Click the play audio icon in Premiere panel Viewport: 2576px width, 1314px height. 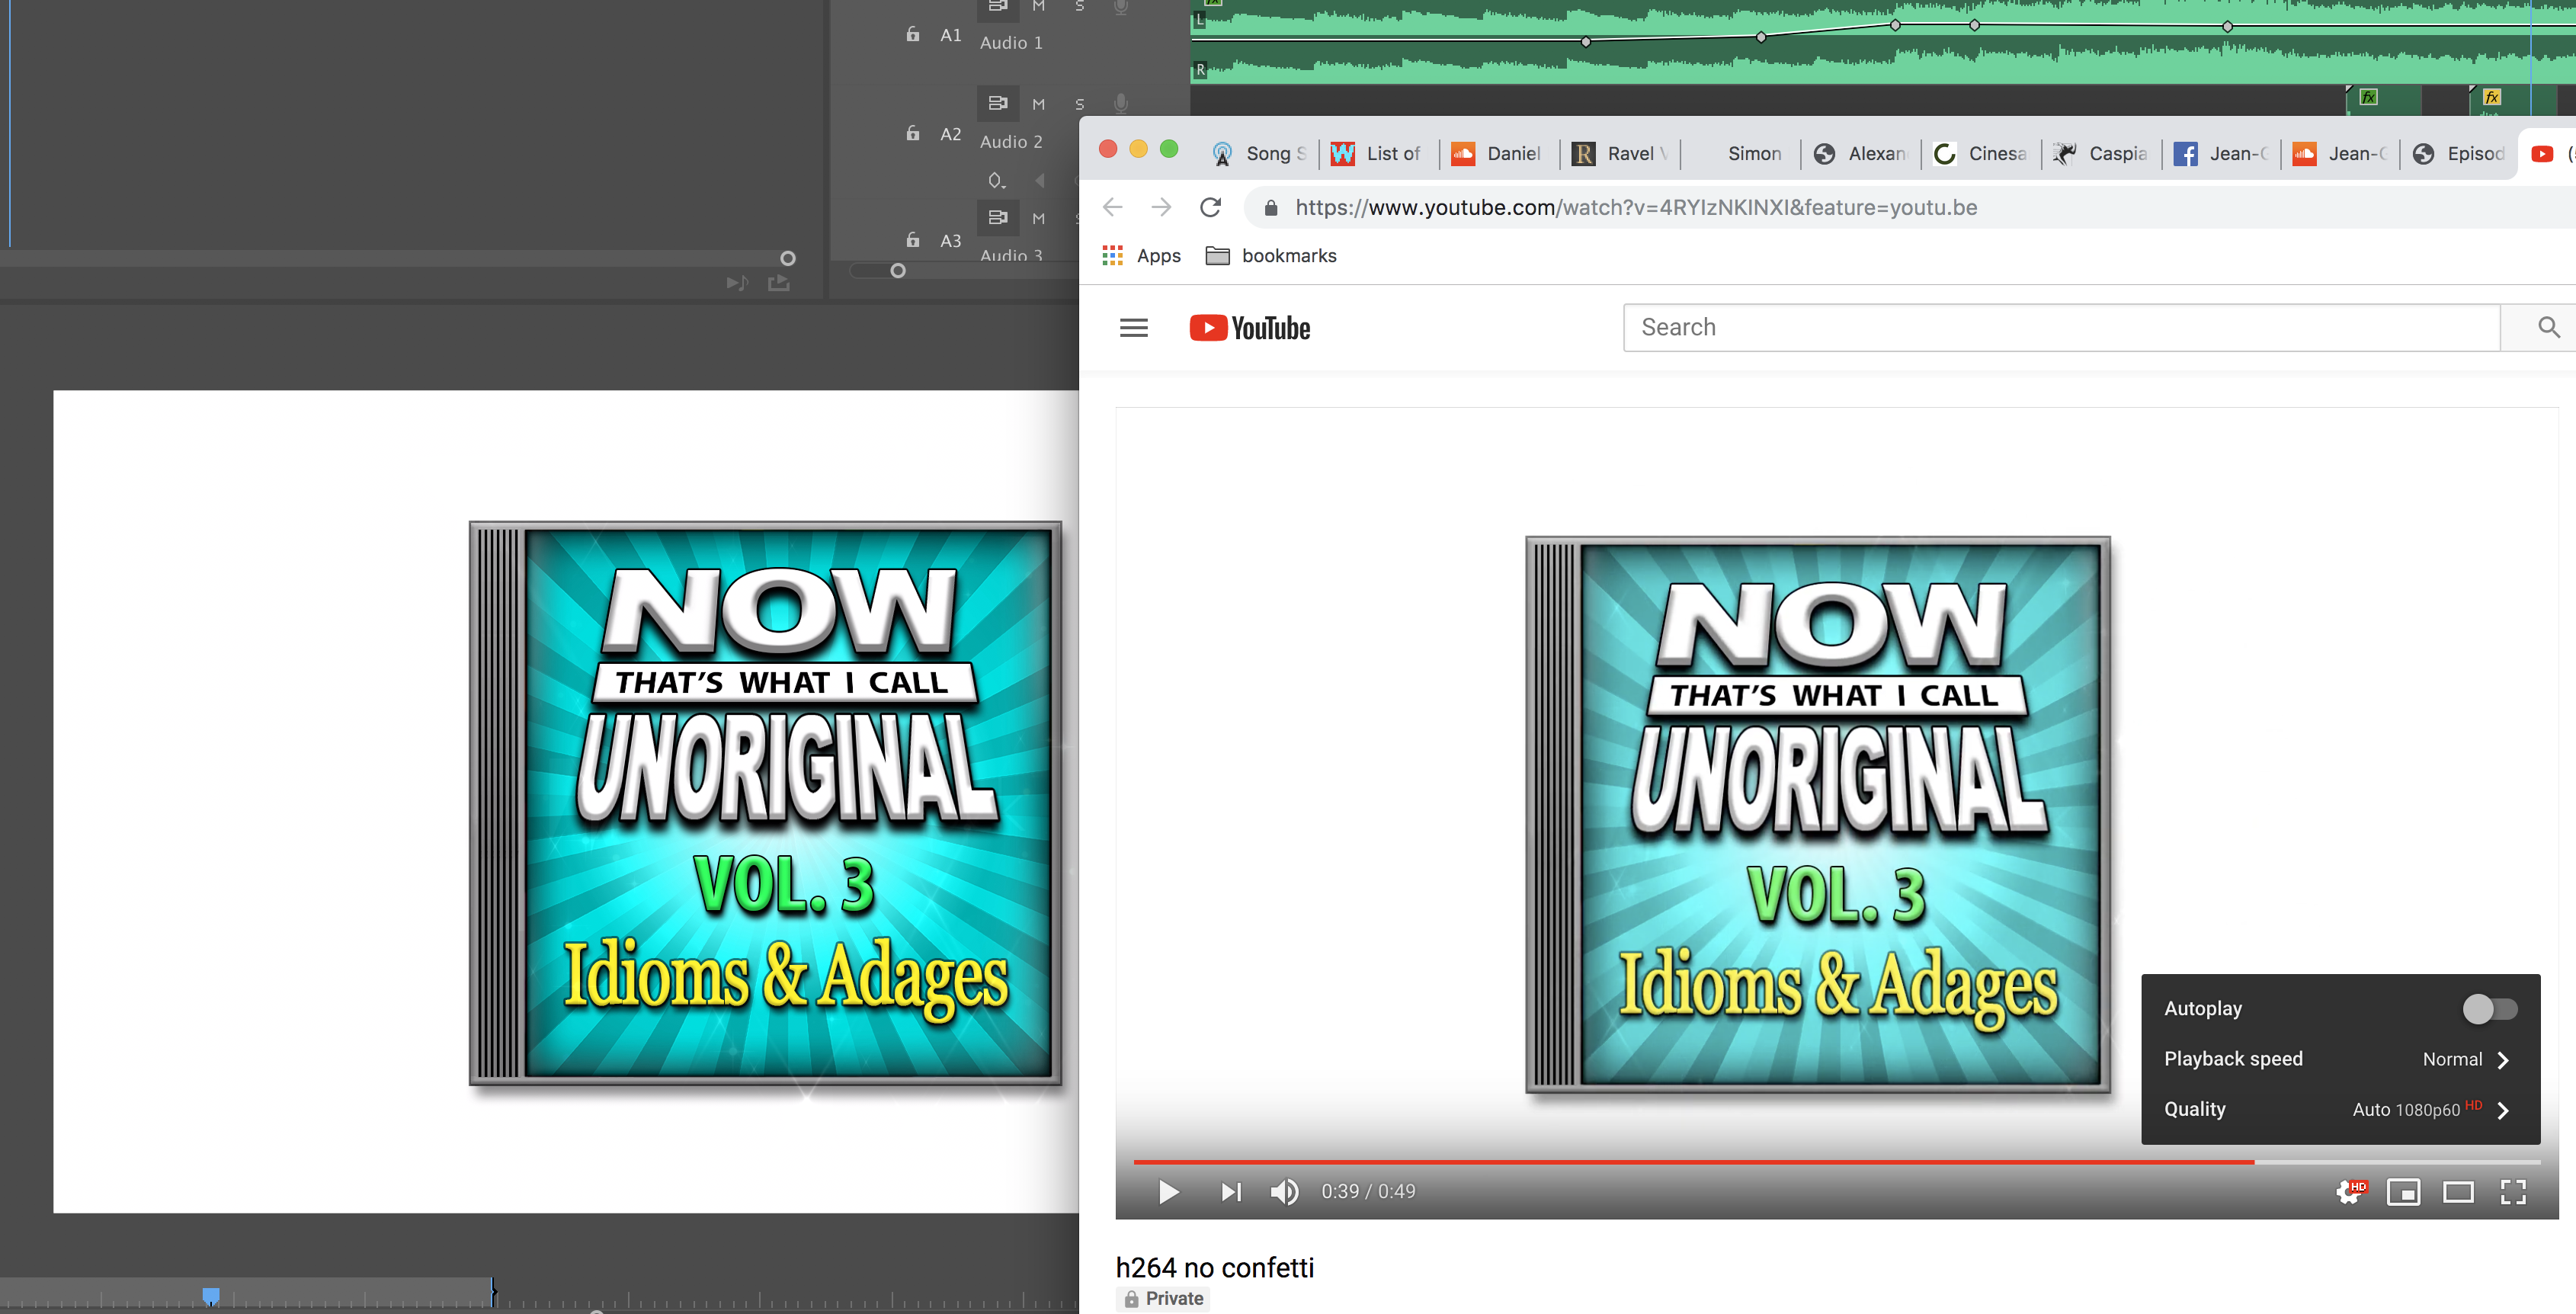(x=737, y=283)
